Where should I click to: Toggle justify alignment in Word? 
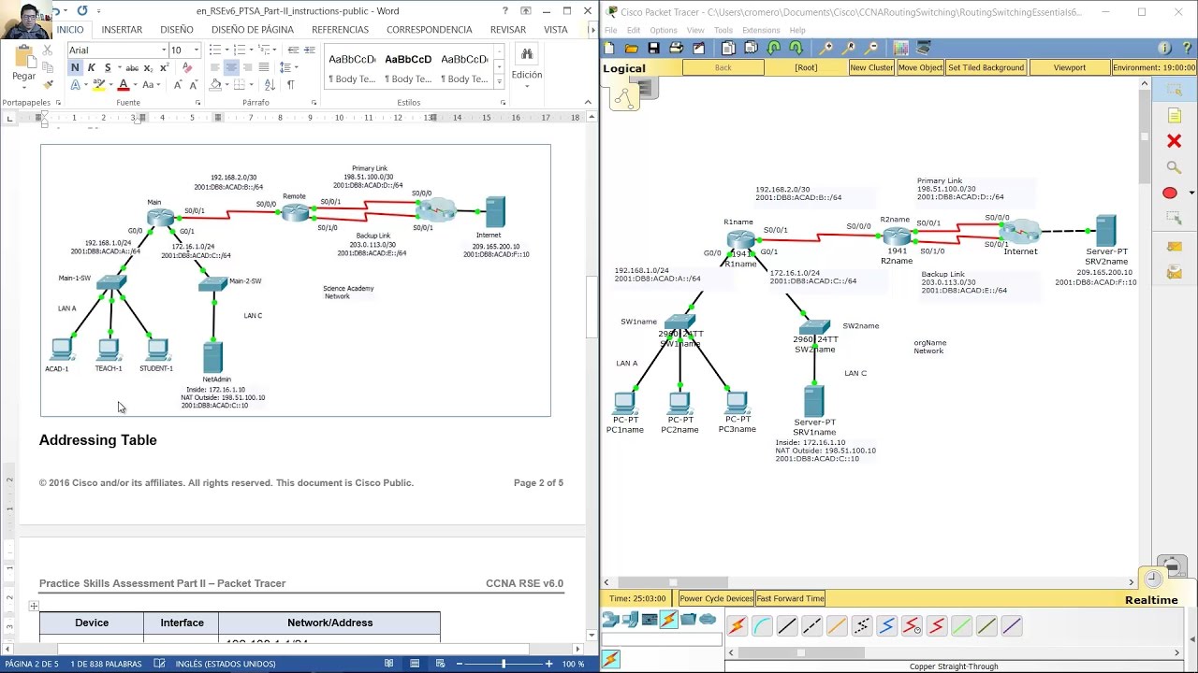point(264,67)
